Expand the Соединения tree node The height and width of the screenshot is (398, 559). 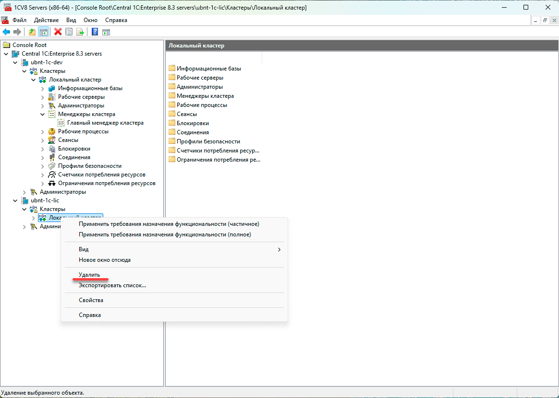point(43,157)
